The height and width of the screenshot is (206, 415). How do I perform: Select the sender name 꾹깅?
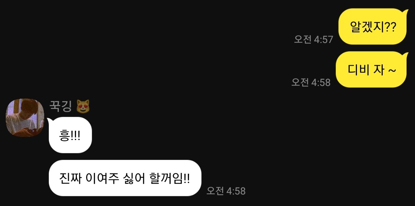pyautogui.click(x=61, y=106)
